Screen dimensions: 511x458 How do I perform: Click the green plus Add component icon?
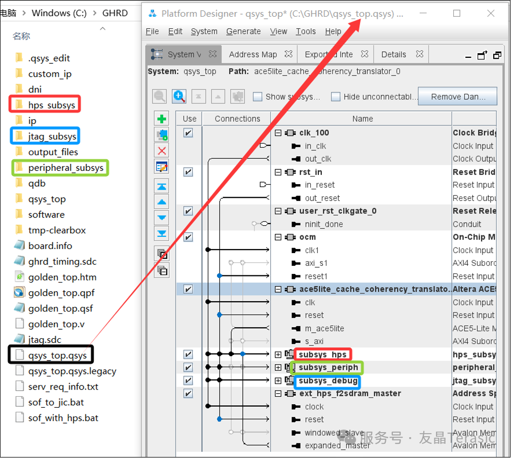pyautogui.click(x=162, y=119)
